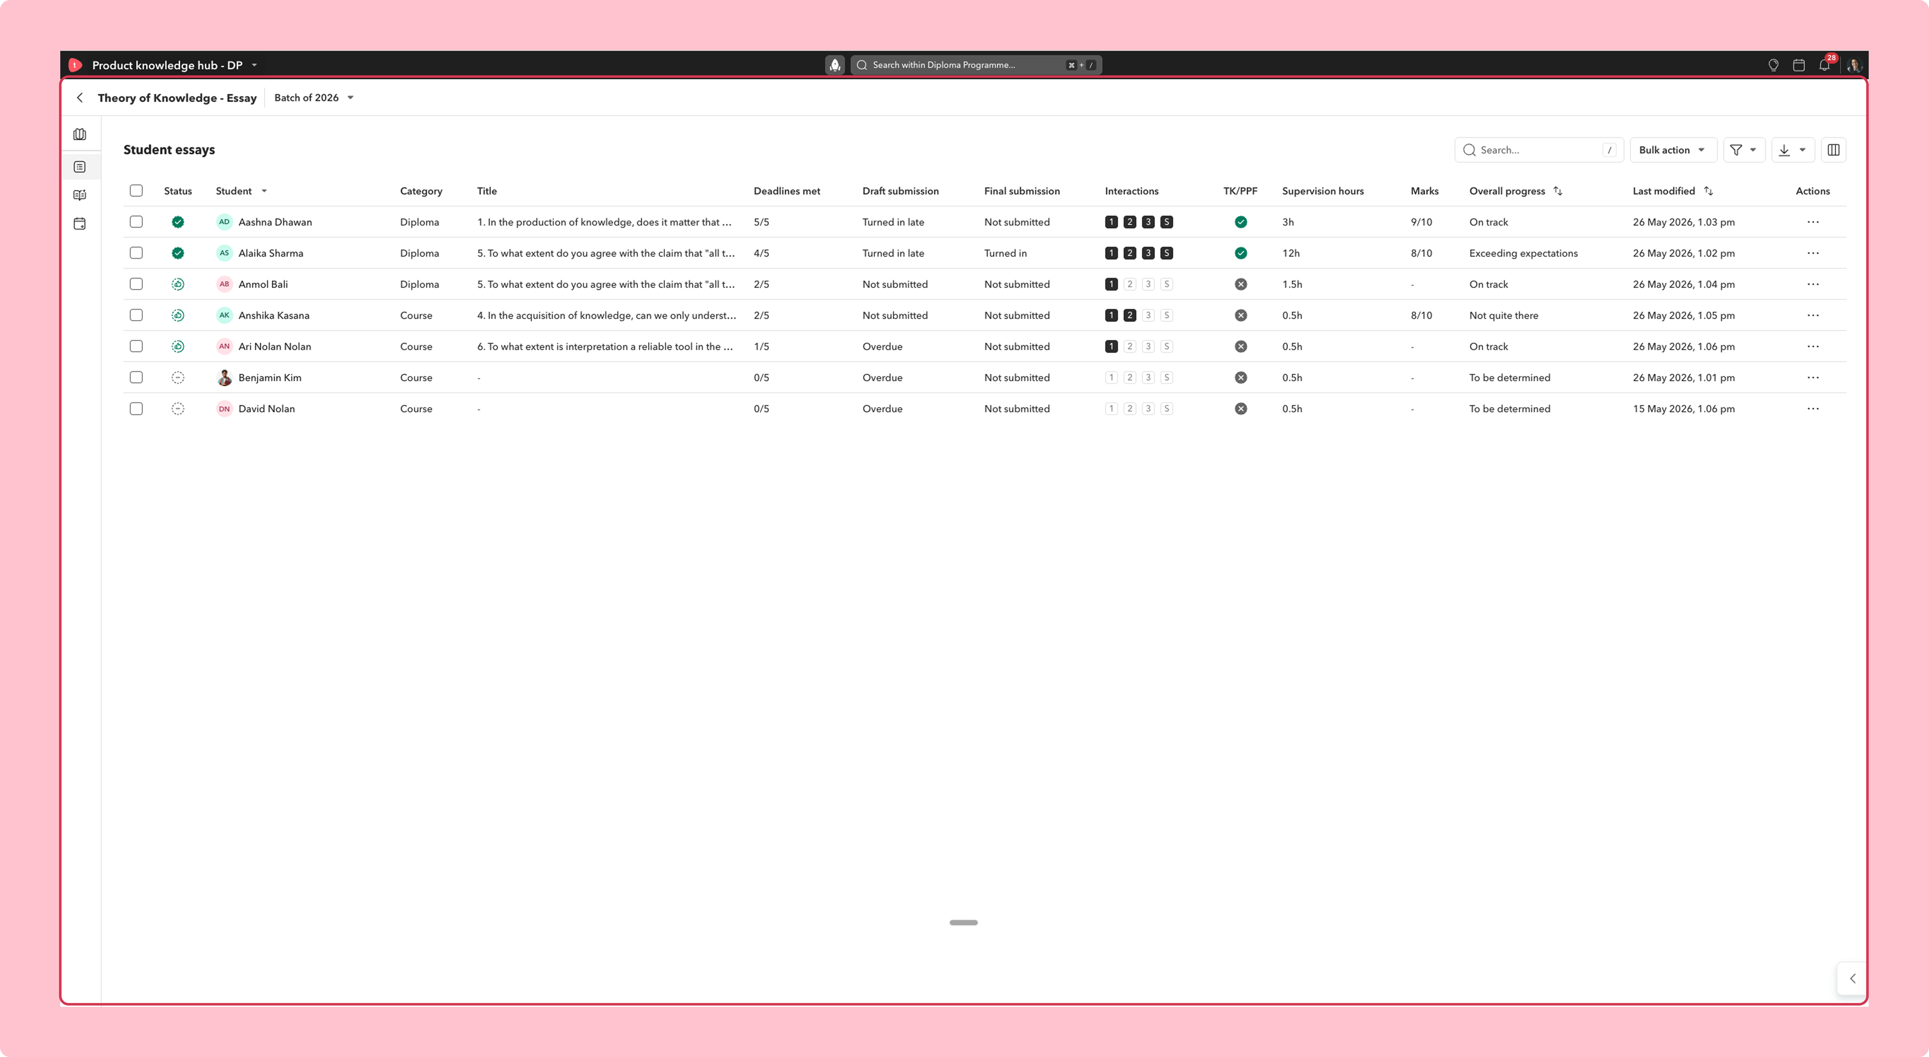Open the rocket launch icon in top bar

coord(834,65)
